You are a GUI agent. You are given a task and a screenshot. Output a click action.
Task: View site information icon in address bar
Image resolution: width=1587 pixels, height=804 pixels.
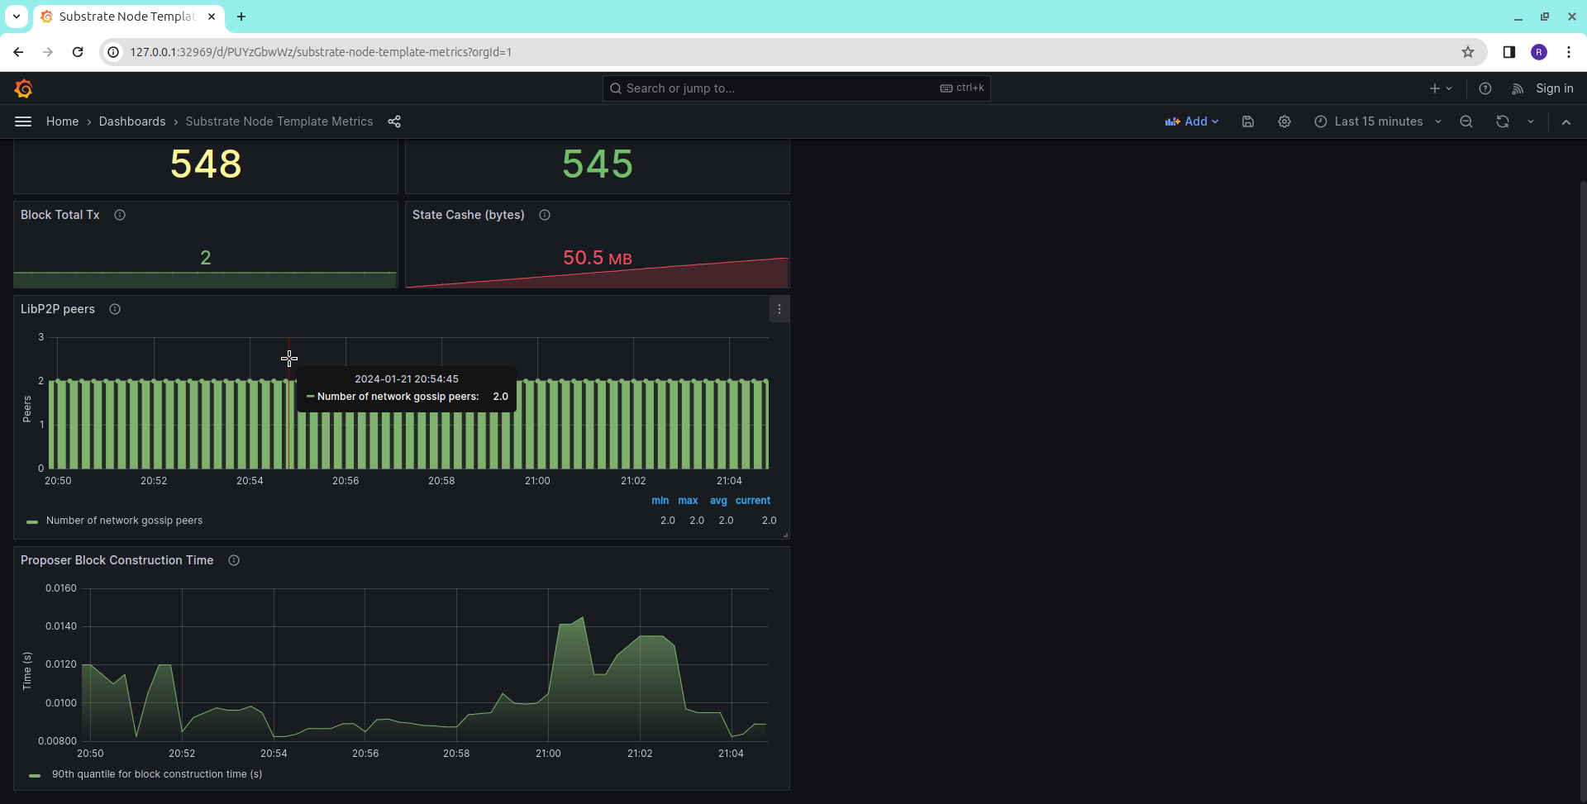click(x=113, y=52)
